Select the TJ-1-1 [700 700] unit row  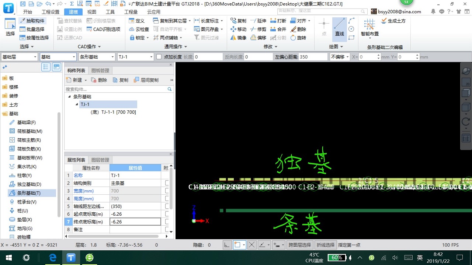113,112
